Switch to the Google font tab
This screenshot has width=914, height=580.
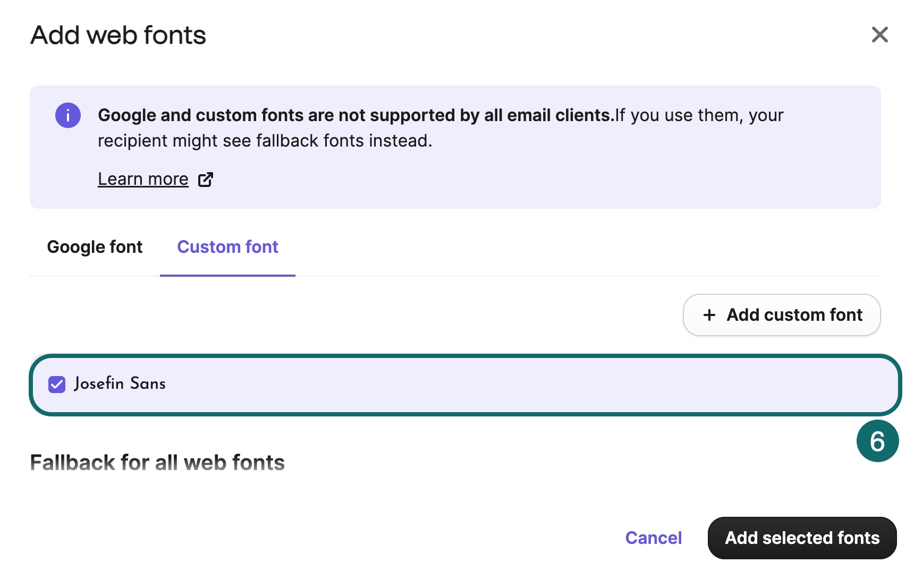click(95, 246)
